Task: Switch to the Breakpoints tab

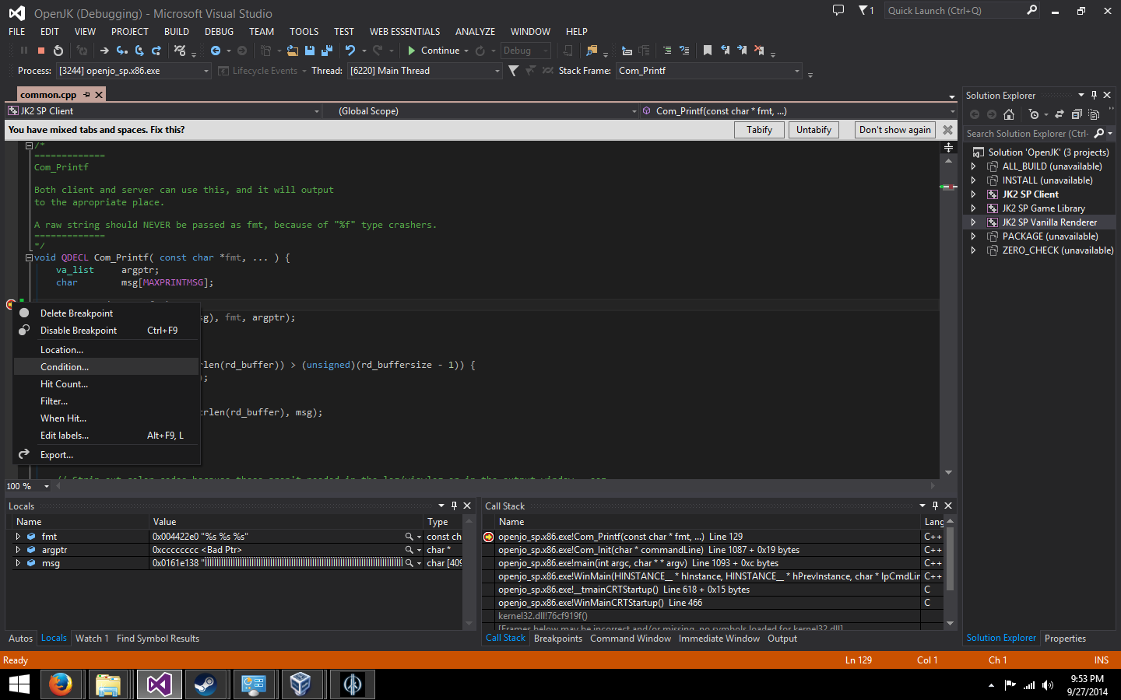Action: [558, 639]
